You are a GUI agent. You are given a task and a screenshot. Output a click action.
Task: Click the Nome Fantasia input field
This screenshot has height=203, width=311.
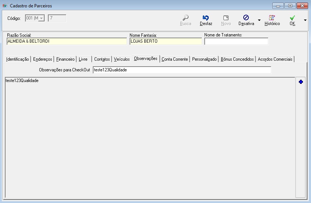166,41
